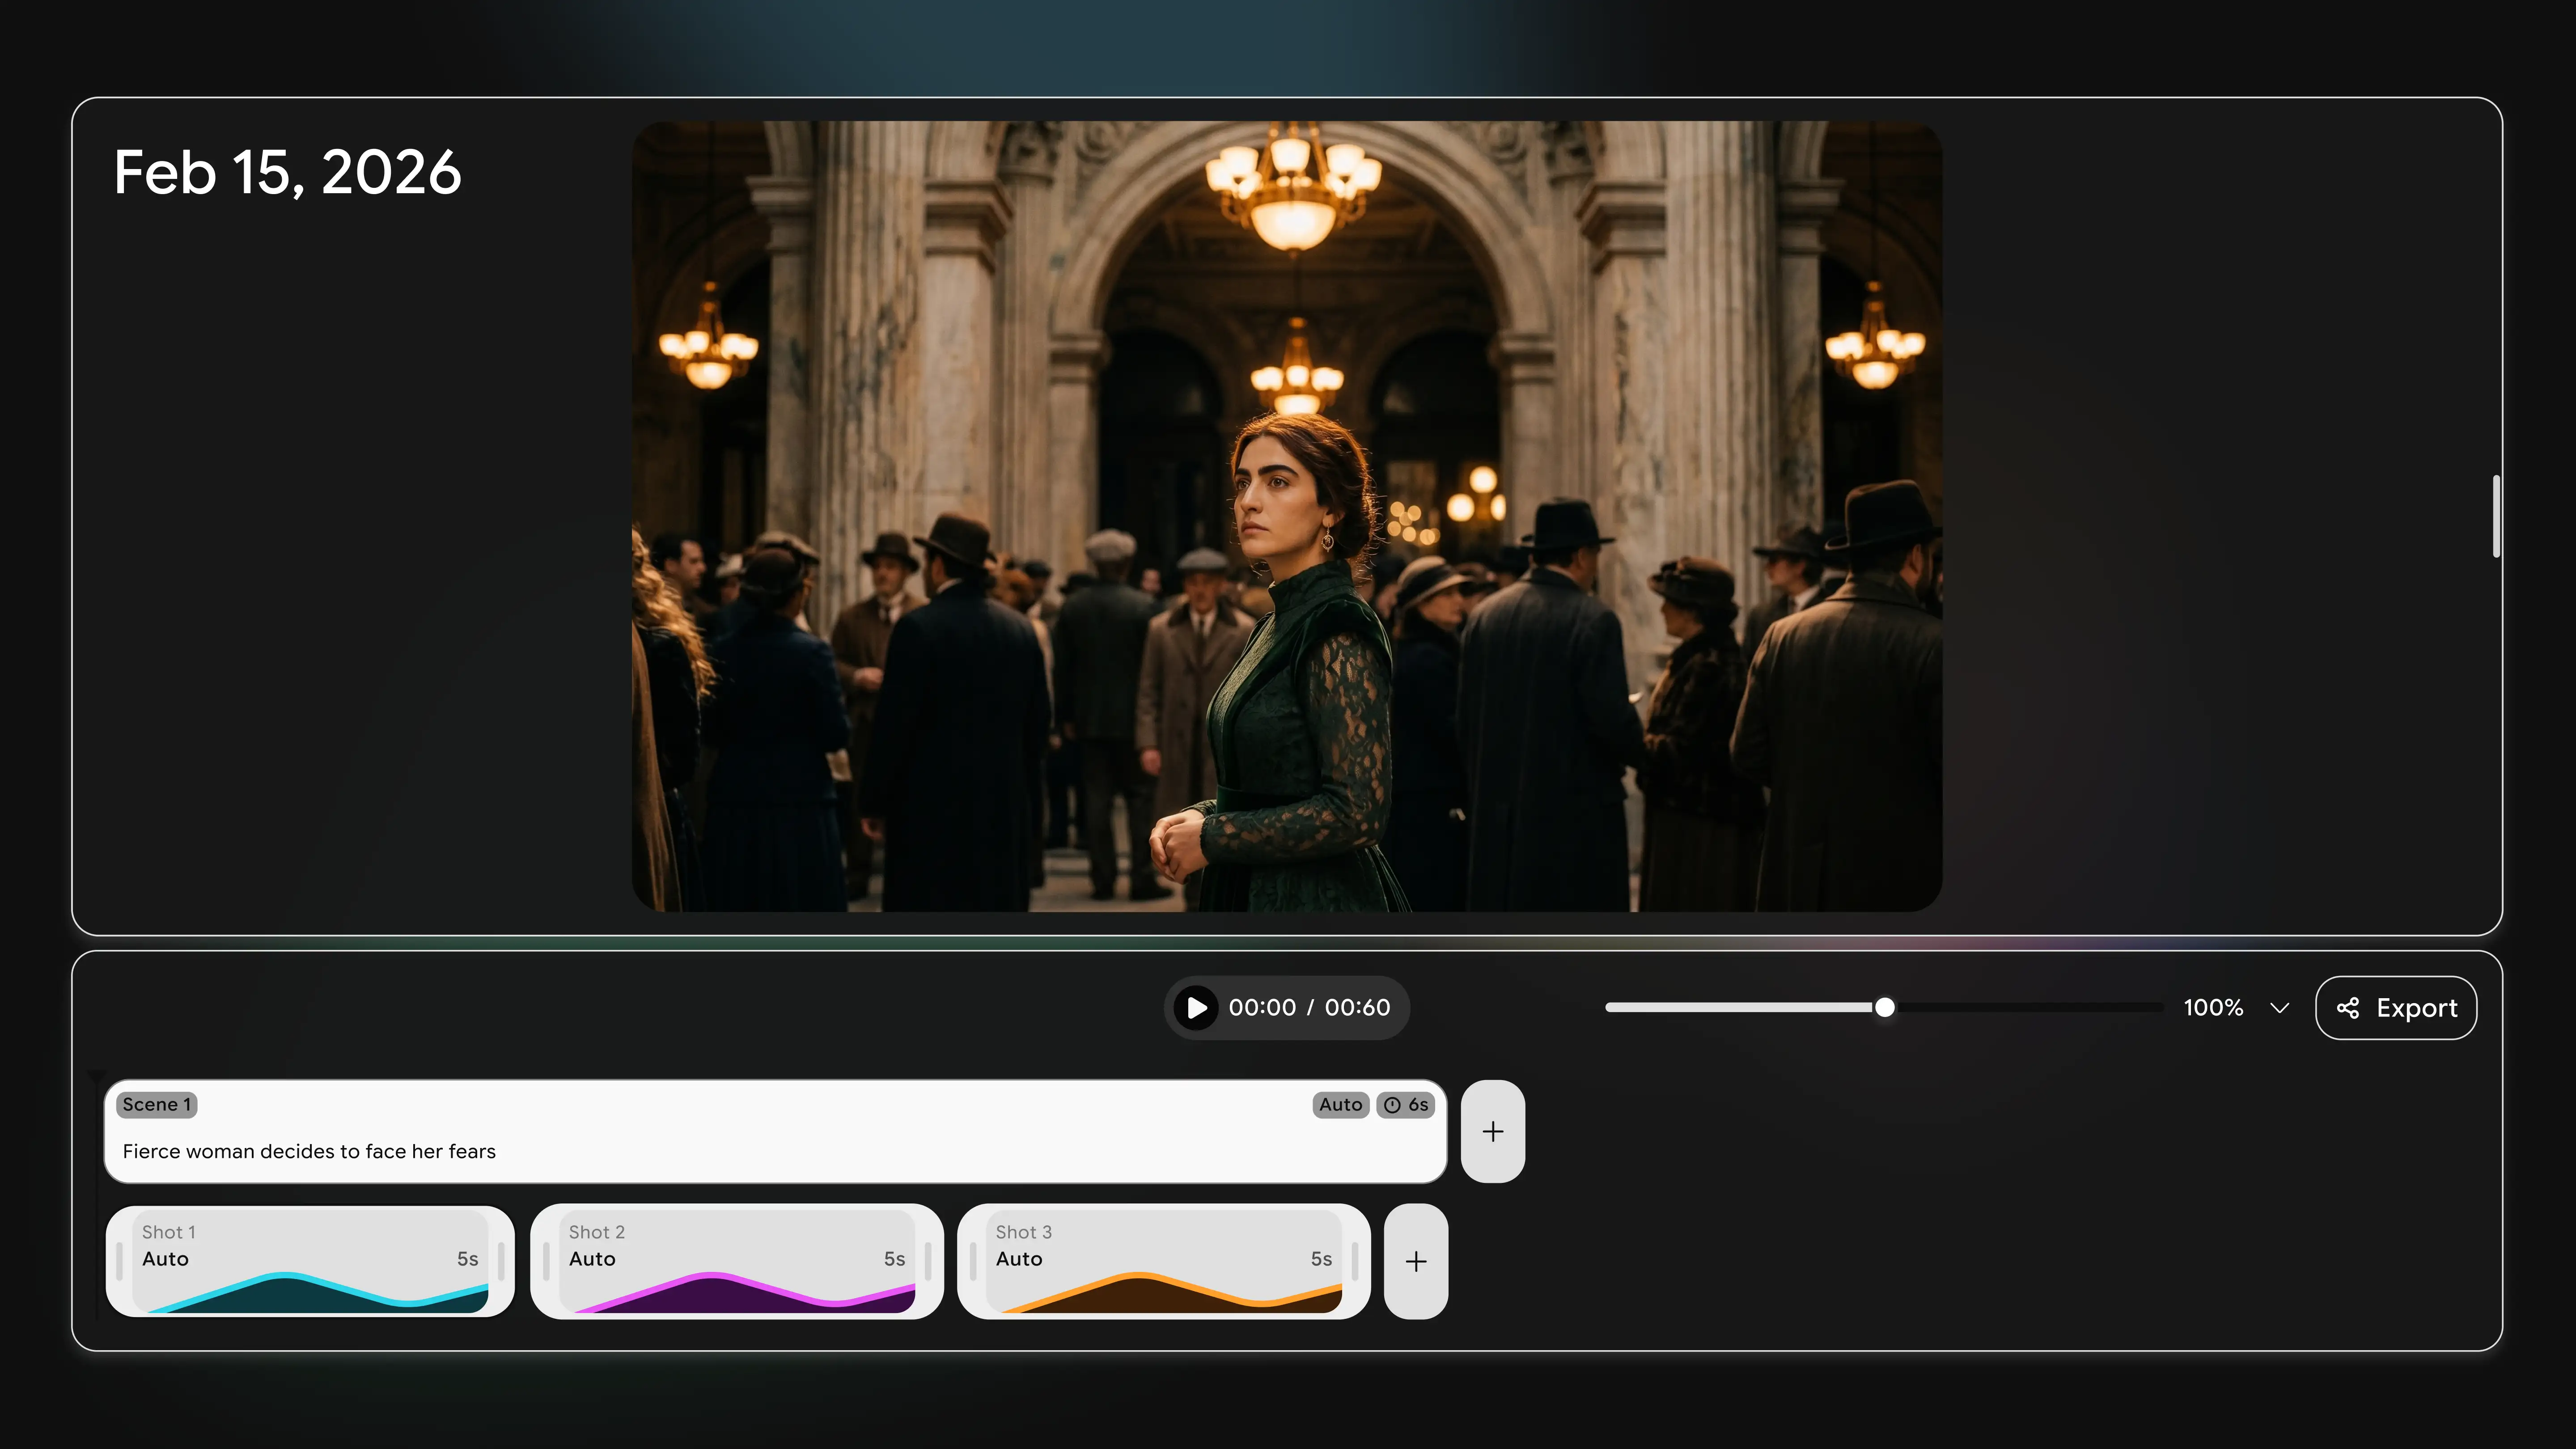Click the Feb 15, 2026 project title
The image size is (2576, 1449).
tap(287, 173)
